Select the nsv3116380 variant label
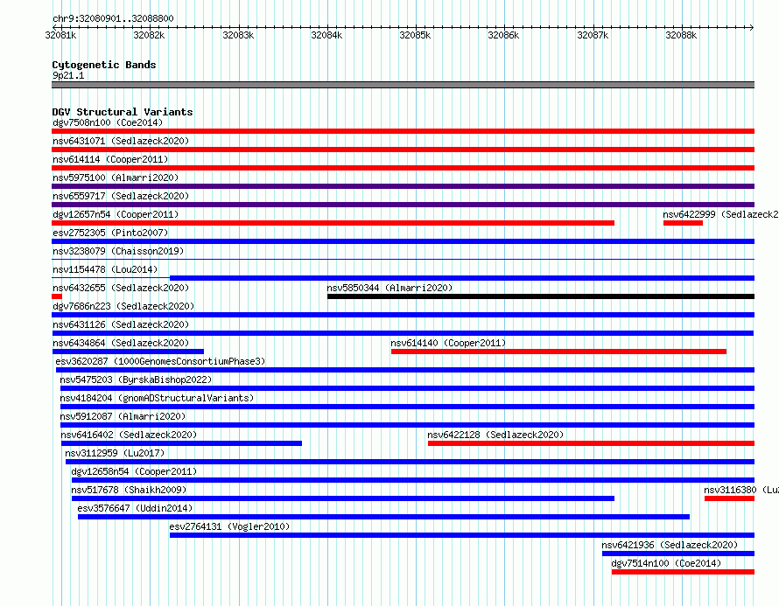This screenshot has height=606, width=779. coord(740,490)
